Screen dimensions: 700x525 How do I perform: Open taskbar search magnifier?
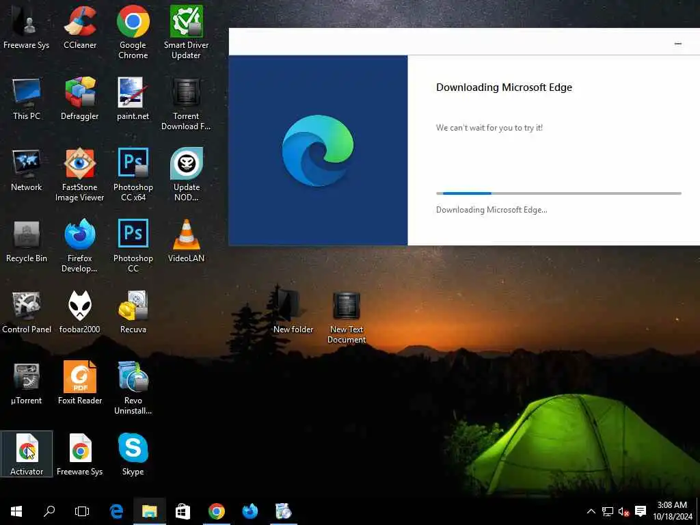click(x=49, y=511)
